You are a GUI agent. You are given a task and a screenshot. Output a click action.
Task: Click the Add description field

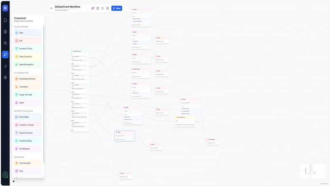62,10
